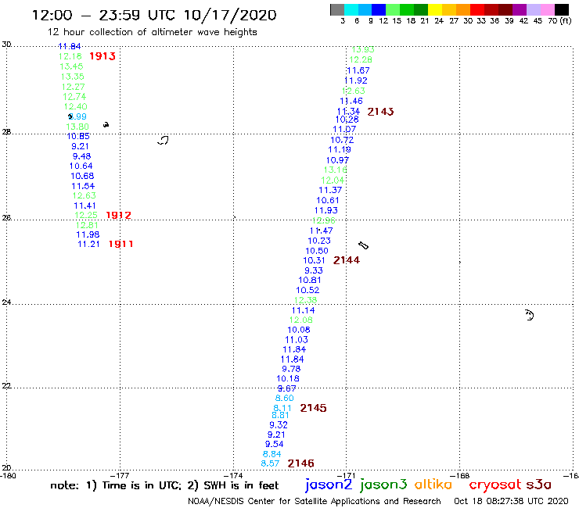This screenshot has height=508, width=579.
Task: Click the date range title 12:00 – 23:59 UTC
Action: tap(154, 15)
